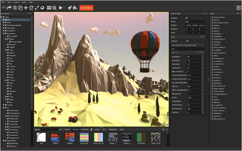Expand the Spawnables entity node

(4, 28)
